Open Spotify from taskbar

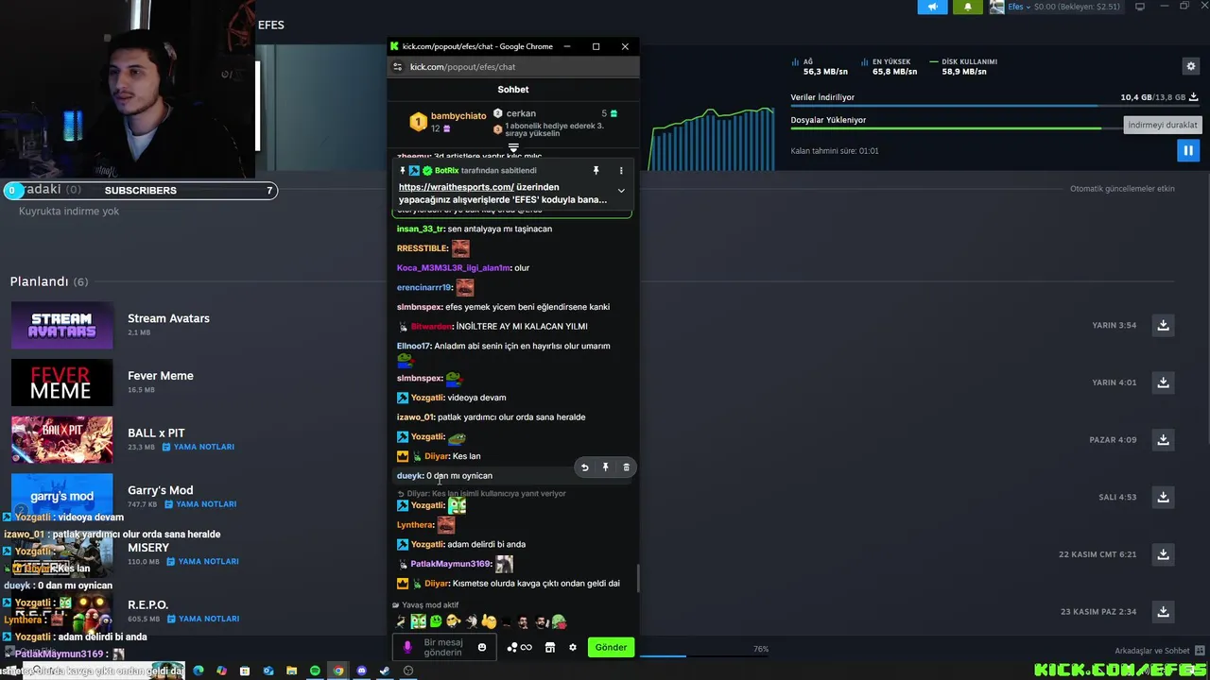click(315, 671)
